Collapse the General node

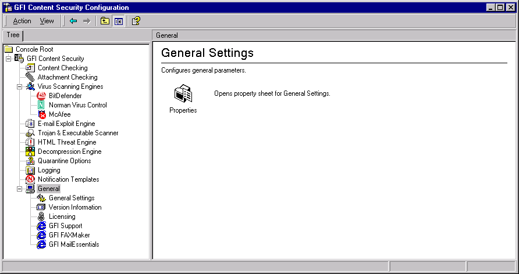pyautogui.click(x=19, y=189)
